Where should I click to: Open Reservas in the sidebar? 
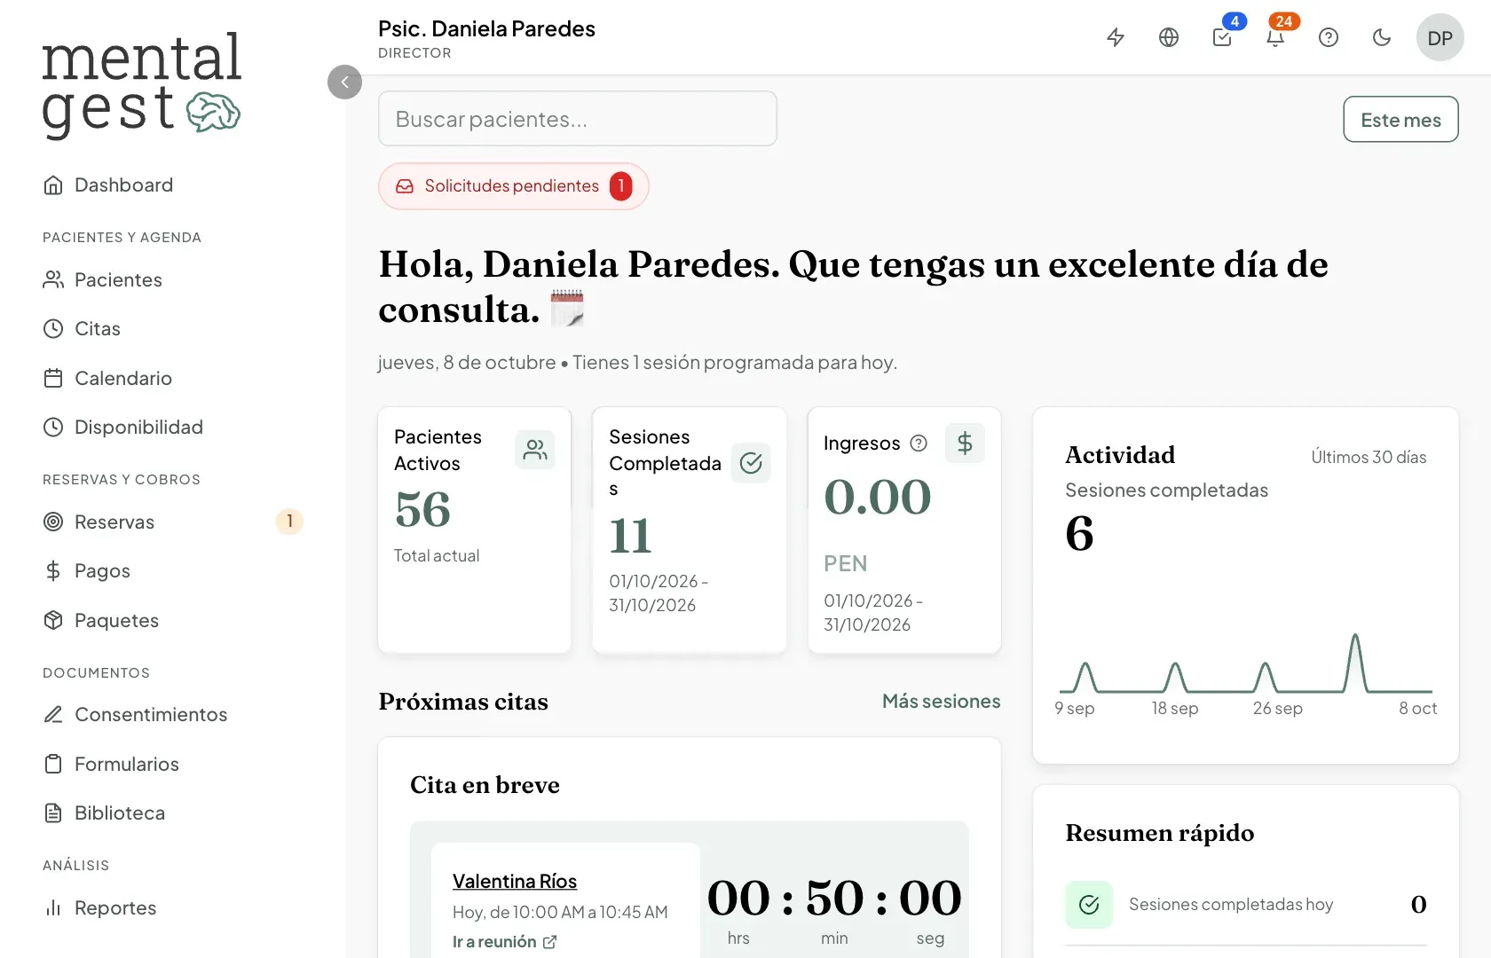pyautogui.click(x=173, y=522)
